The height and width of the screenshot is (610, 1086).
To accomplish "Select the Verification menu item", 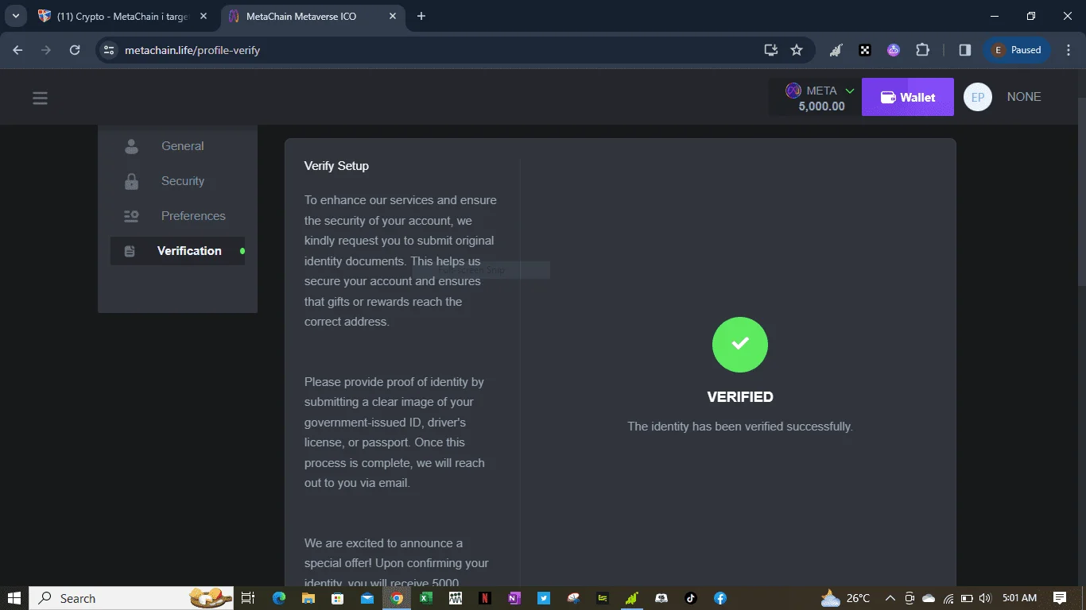I will 177,251.
